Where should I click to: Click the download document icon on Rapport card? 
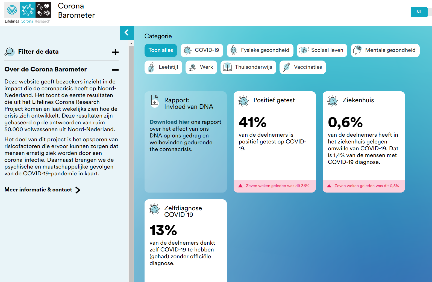pos(155,100)
